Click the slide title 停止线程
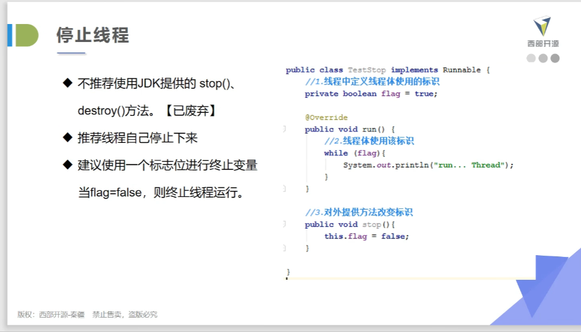Screen dimensions: 581x332 [x=93, y=35]
